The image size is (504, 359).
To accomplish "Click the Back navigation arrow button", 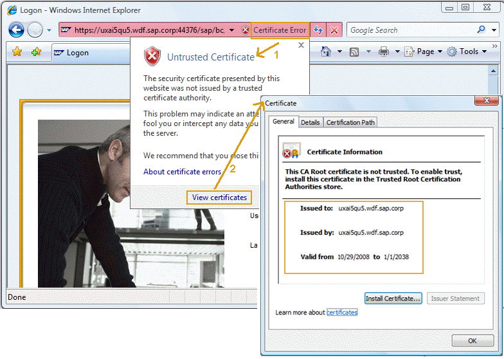I will pos(16,30).
